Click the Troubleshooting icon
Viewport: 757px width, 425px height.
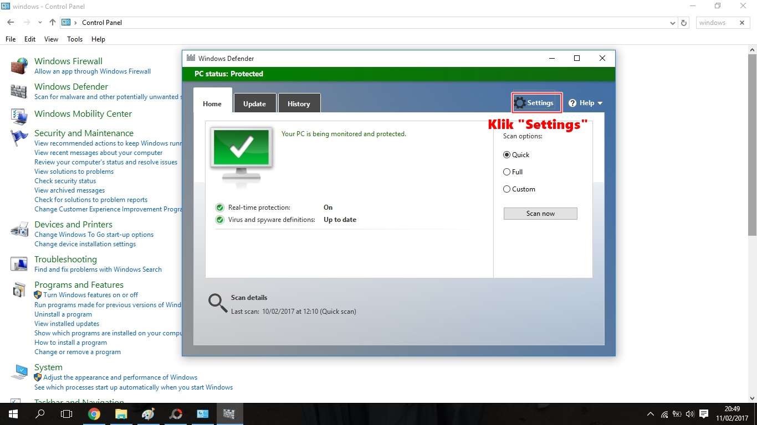[19, 264]
